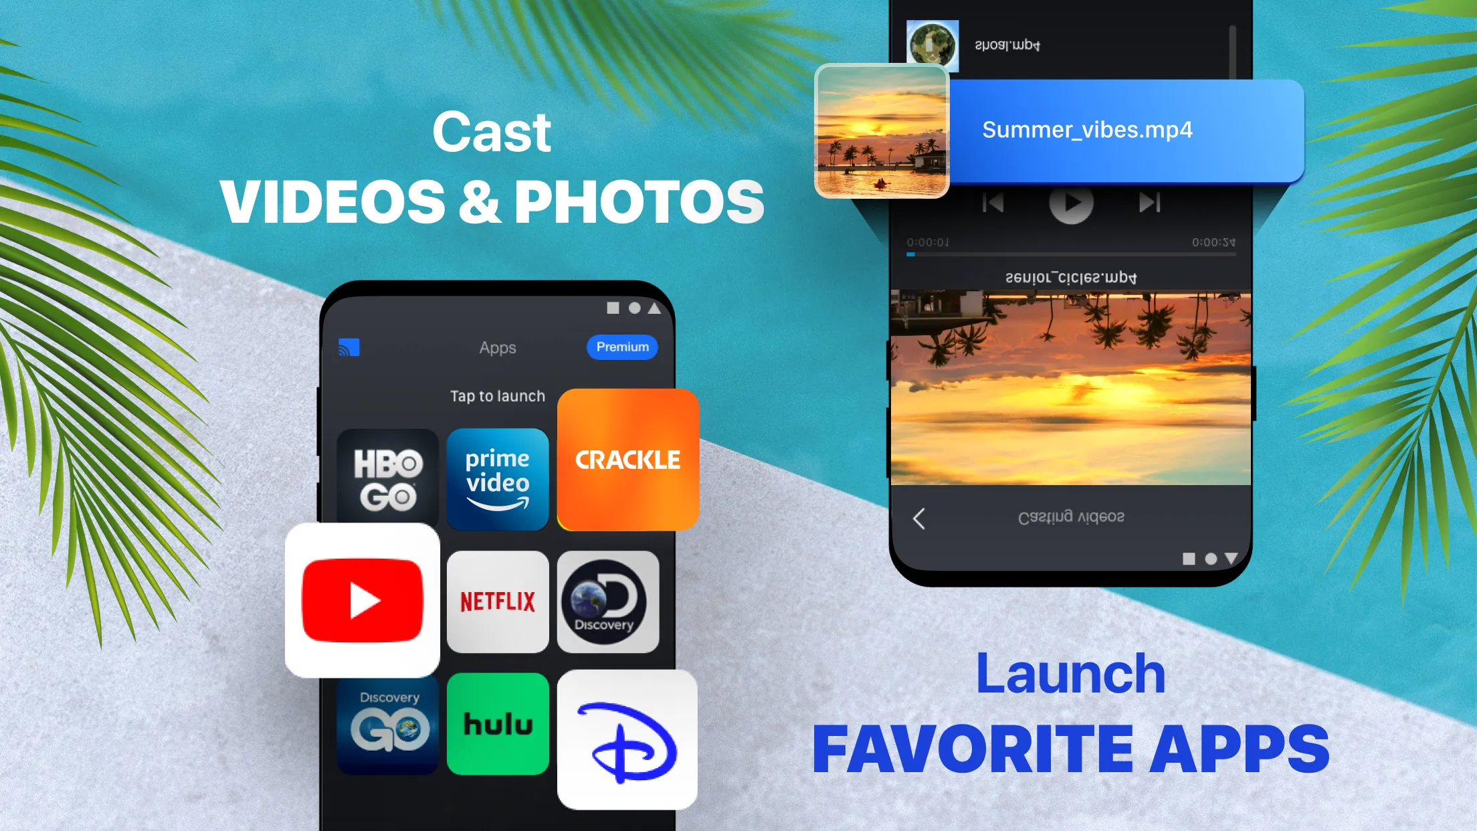This screenshot has height=831, width=1477.
Task: Launch Netflix streaming app
Action: [x=498, y=599]
